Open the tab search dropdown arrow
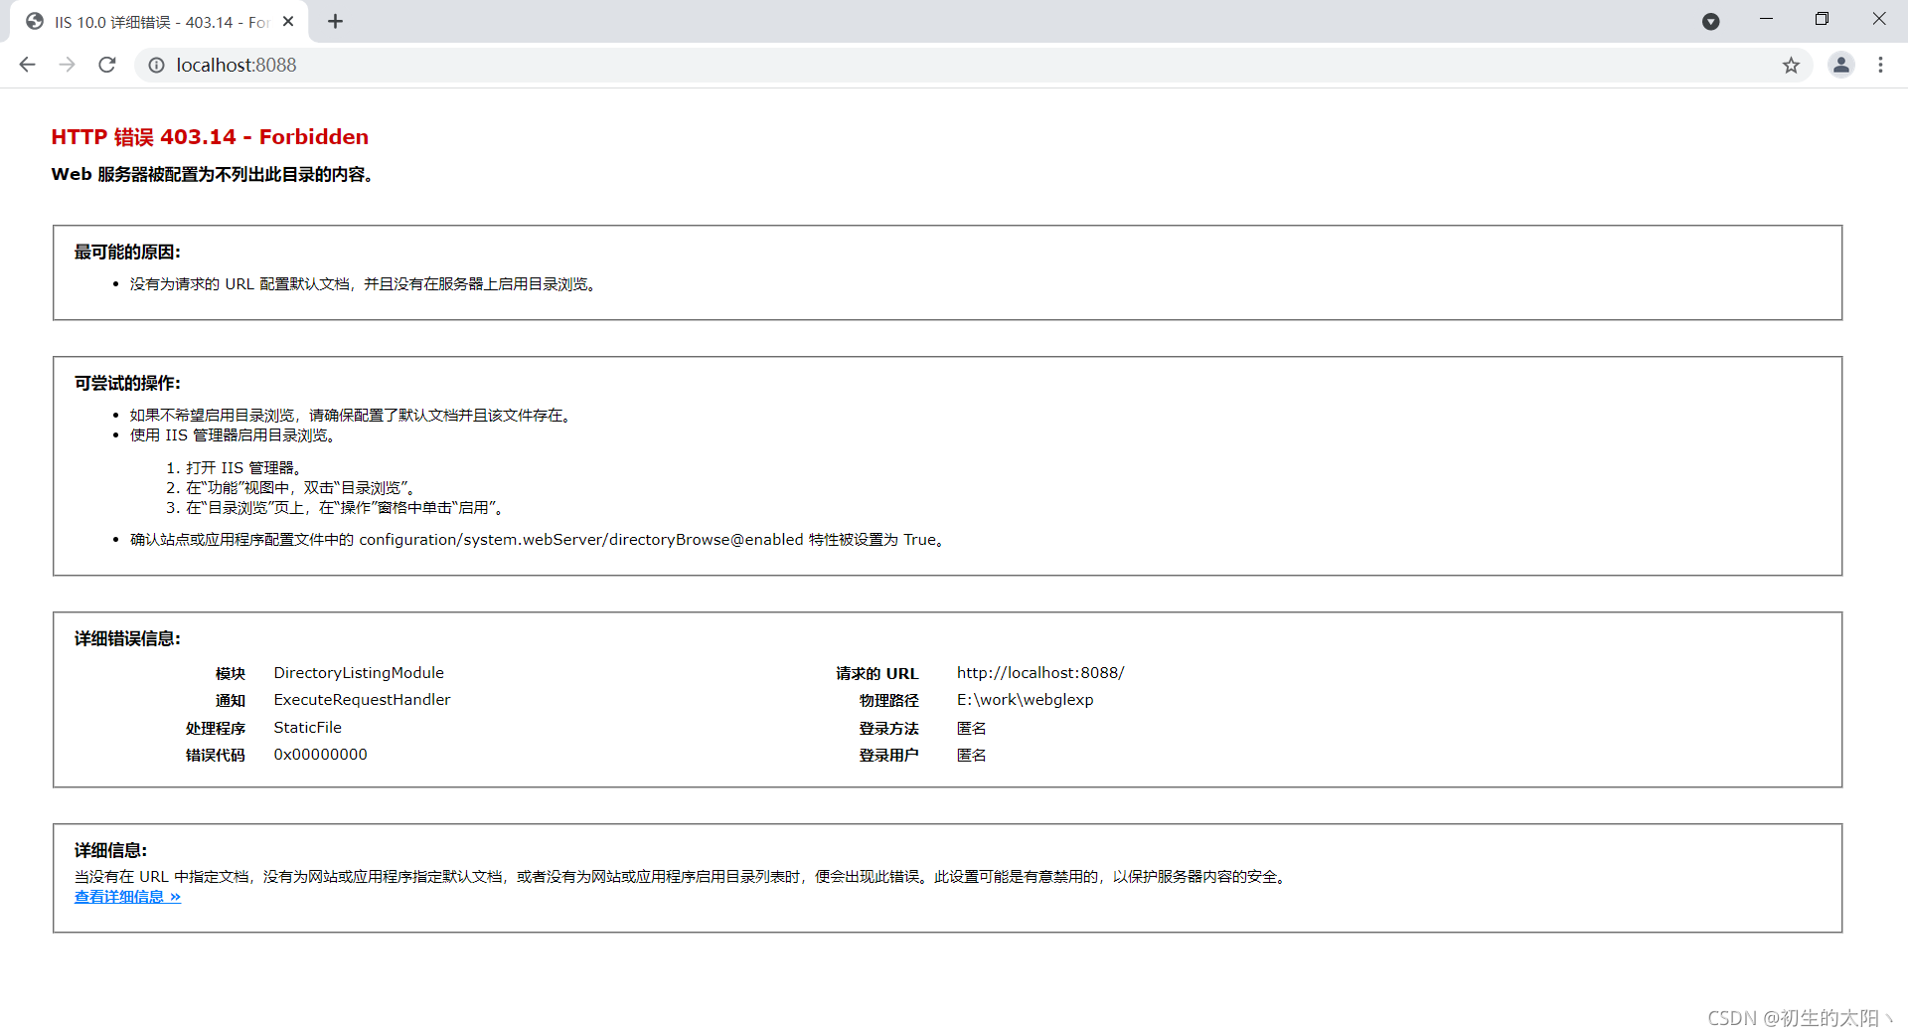The width and height of the screenshot is (1908, 1036). [x=1710, y=21]
